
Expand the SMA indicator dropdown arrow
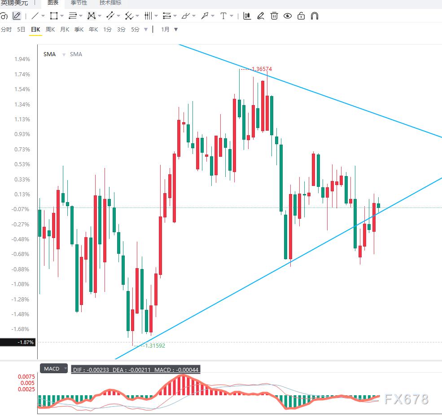point(64,54)
